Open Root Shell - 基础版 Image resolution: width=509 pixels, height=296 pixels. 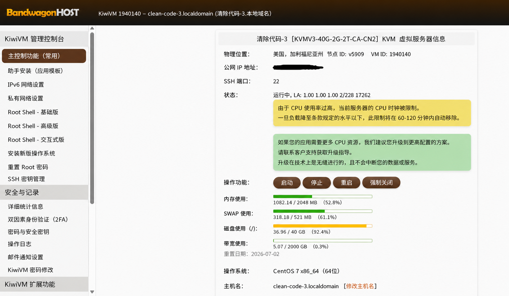(x=33, y=112)
